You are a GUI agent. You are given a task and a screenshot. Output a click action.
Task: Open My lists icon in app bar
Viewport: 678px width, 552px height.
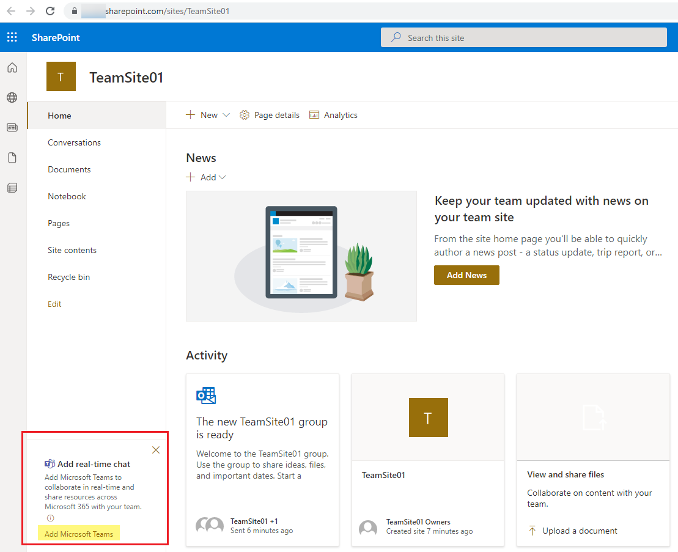pyautogui.click(x=12, y=188)
